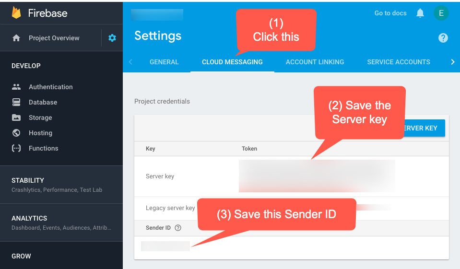The image size is (460, 269).
Task: Click the Authentication people icon
Action: (16, 87)
